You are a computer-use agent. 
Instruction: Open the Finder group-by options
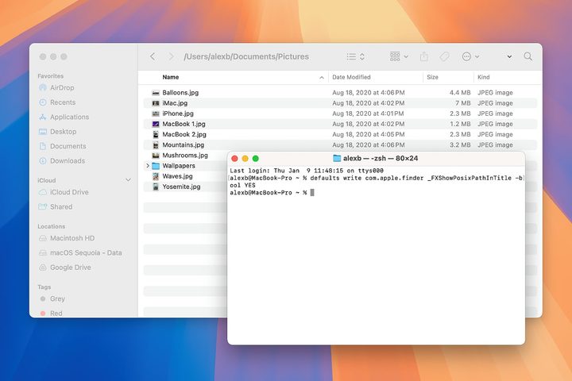(399, 56)
